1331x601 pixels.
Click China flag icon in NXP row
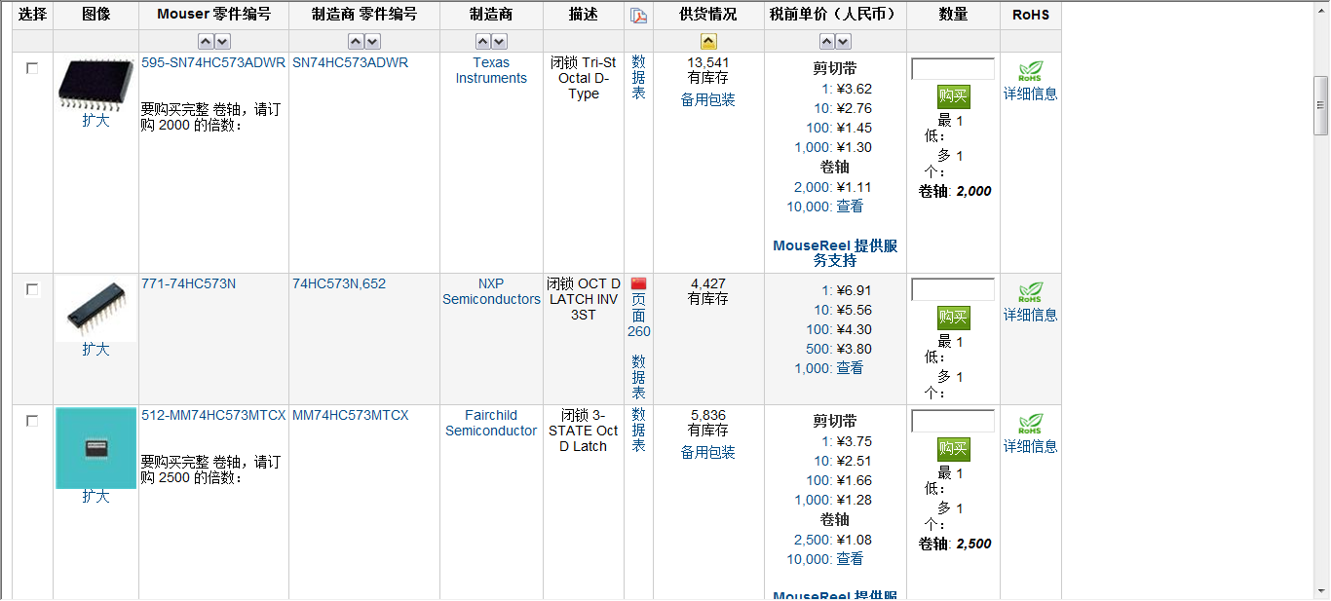(x=638, y=283)
